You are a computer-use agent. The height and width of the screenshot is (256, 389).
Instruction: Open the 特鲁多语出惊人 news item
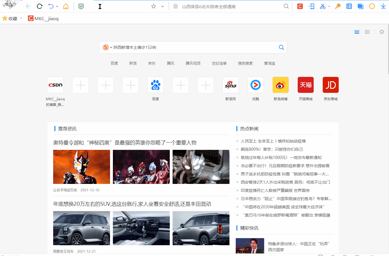point(299,247)
